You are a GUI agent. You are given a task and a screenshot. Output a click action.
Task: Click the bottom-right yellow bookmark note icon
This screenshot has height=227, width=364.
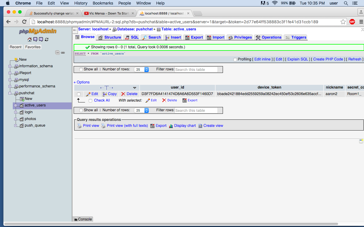click(x=361, y=141)
